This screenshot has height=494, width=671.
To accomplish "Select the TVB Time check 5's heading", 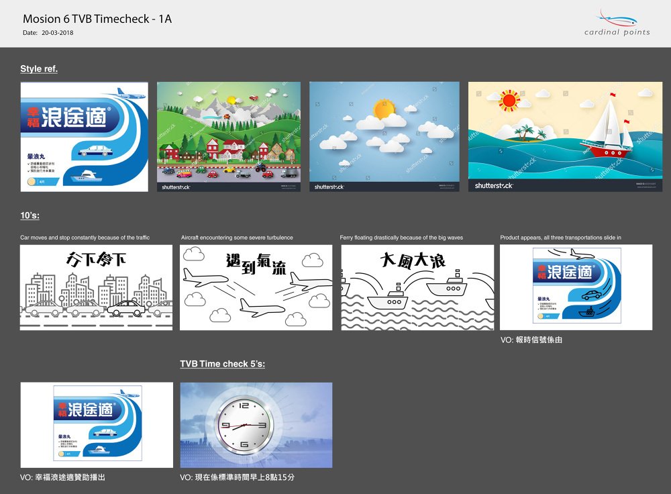I will click(222, 364).
